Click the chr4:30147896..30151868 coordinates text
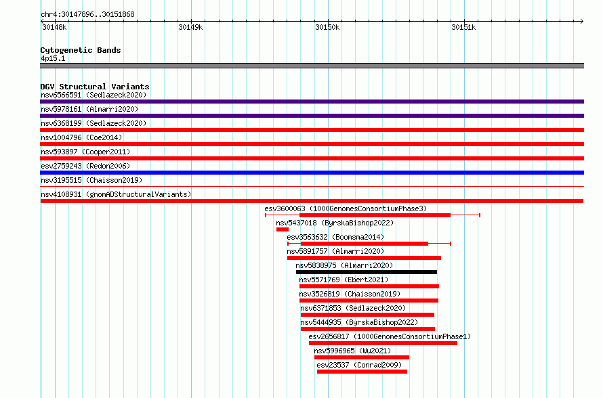The image size is (603, 398). click(87, 15)
